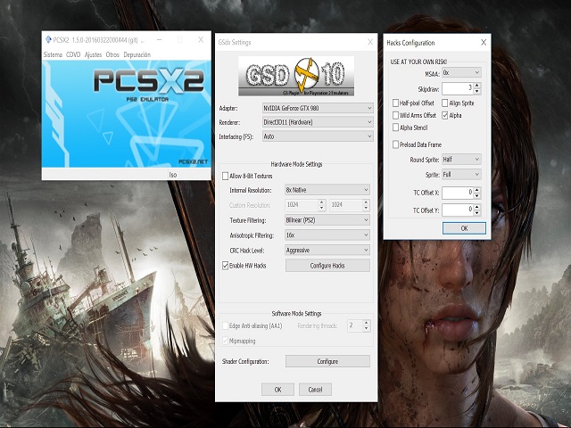The height and width of the screenshot is (428, 571).
Task: Uncheck Enable HW Hacks
Action: point(226,266)
